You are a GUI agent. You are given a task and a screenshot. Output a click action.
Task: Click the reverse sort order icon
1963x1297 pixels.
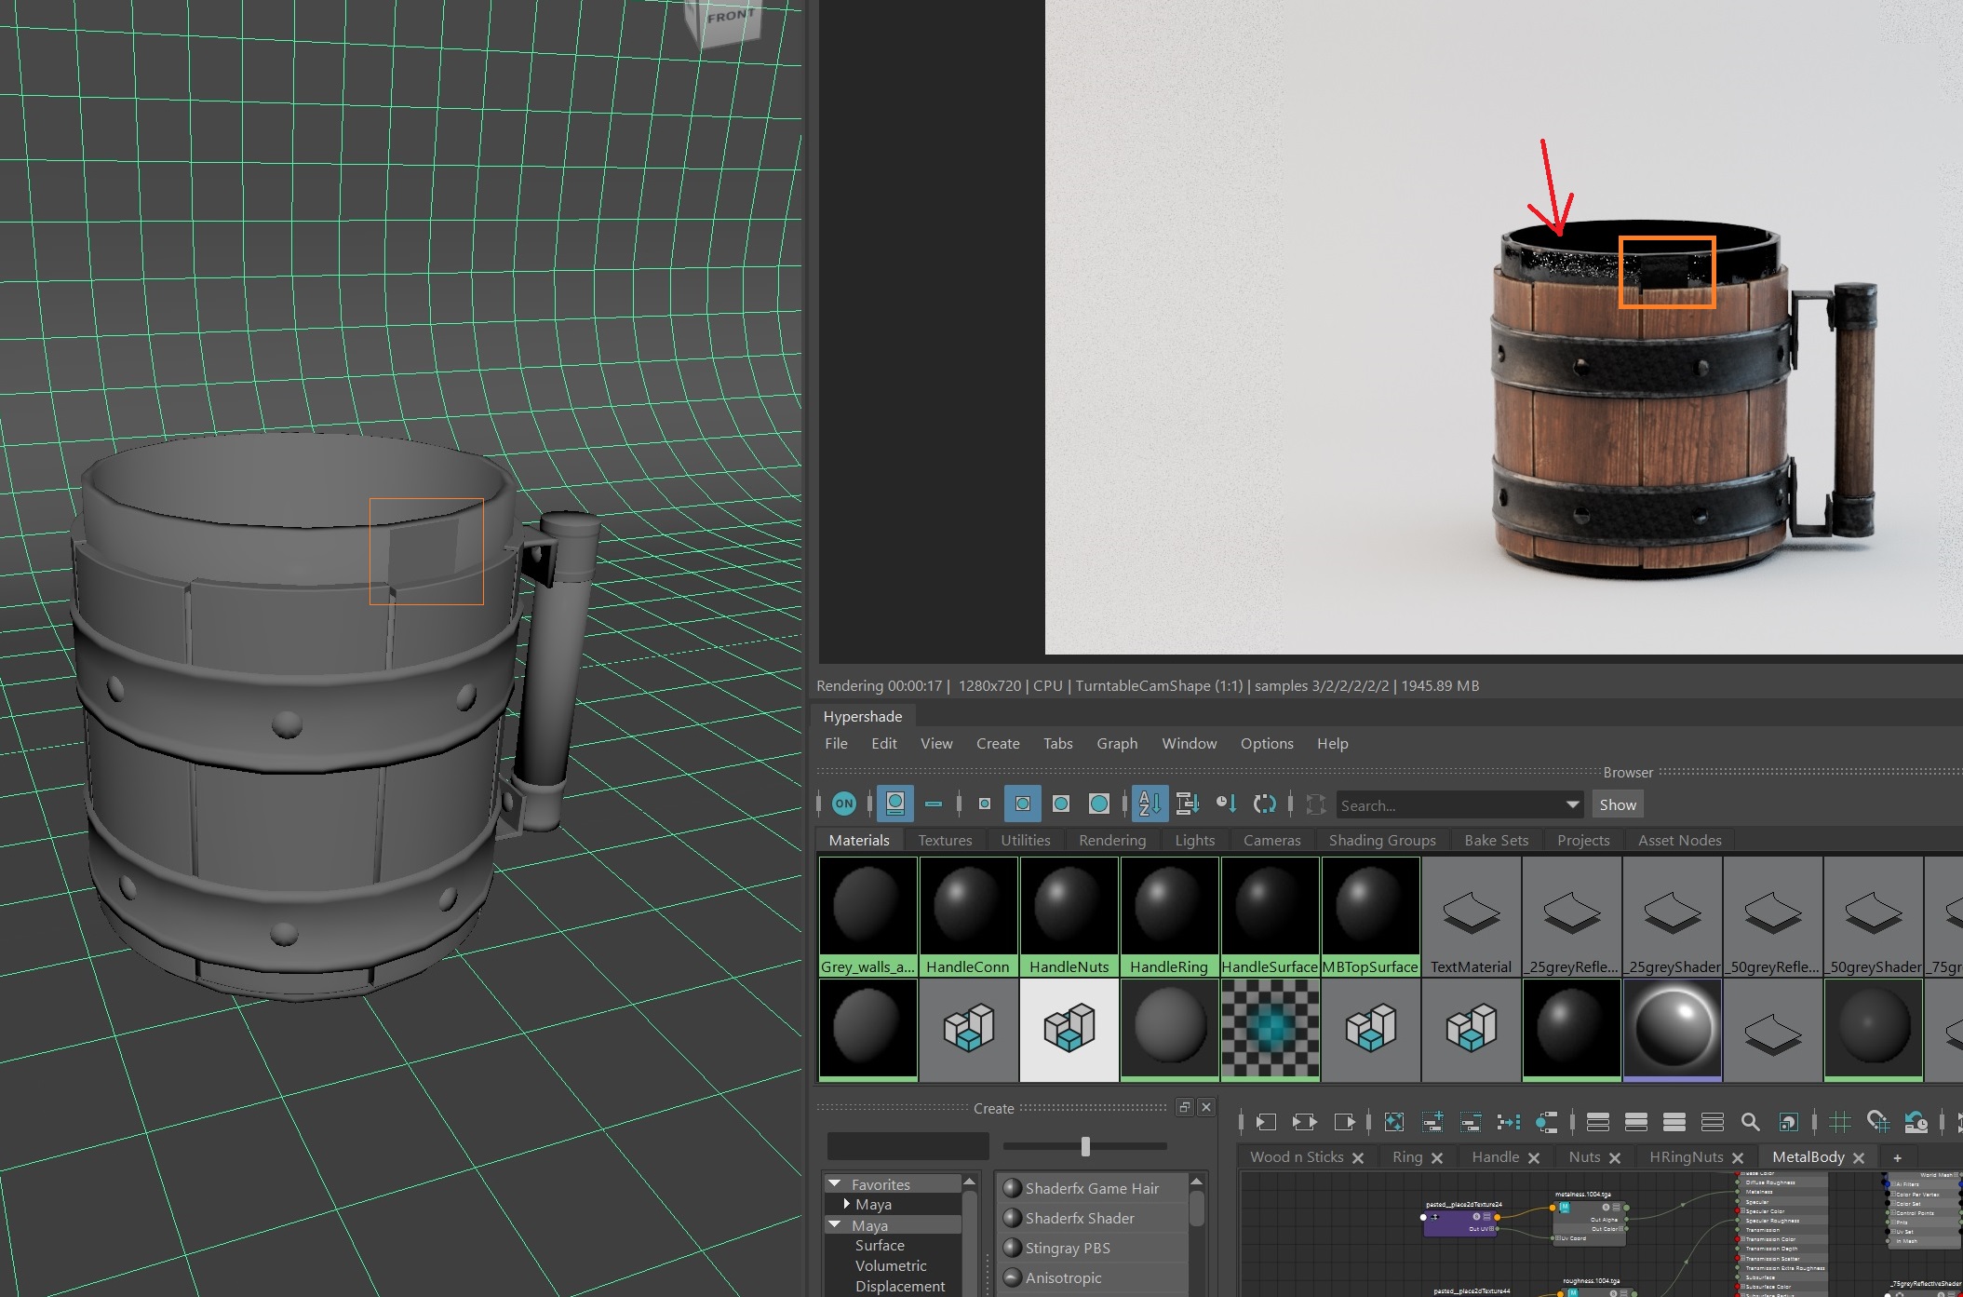[x=1264, y=804]
